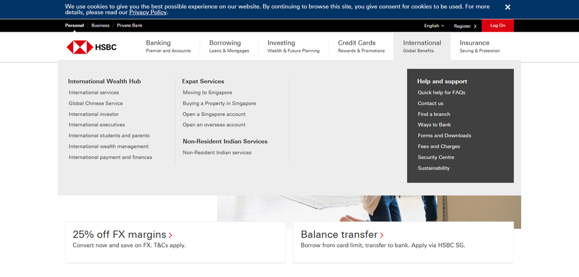Click the Register arrow icon
Screen dimensions: 579x277
(475, 26)
